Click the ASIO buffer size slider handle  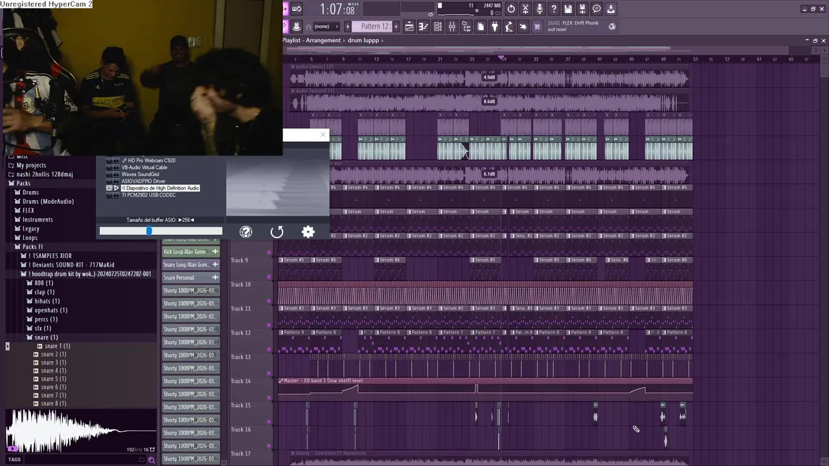(x=149, y=231)
